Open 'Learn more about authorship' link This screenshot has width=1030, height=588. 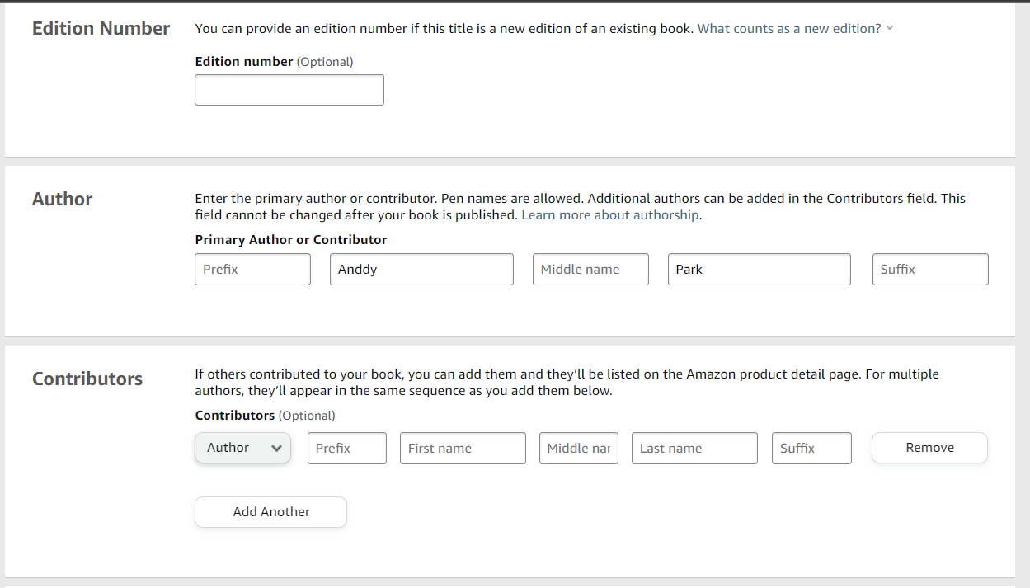click(x=610, y=215)
